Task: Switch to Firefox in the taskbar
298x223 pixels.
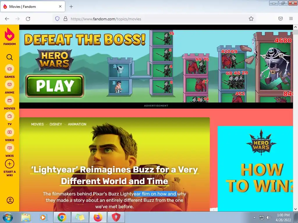Action: tap(98, 217)
